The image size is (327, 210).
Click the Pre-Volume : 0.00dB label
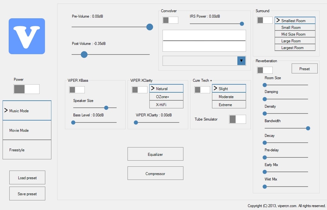point(87,16)
